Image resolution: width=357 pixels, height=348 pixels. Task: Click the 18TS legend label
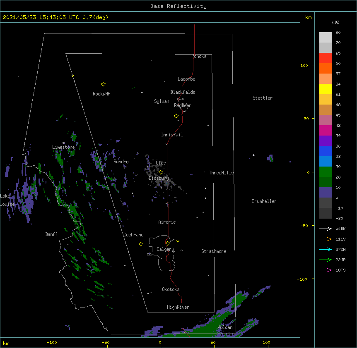pyautogui.click(x=340, y=270)
